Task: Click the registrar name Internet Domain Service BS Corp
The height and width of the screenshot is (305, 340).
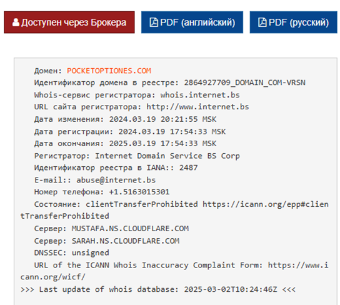Action: pyautogui.click(x=167, y=156)
